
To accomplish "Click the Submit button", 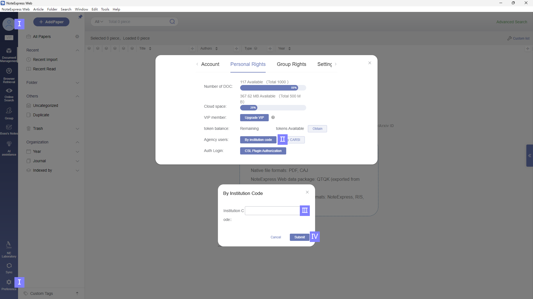I will click(299, 237).
